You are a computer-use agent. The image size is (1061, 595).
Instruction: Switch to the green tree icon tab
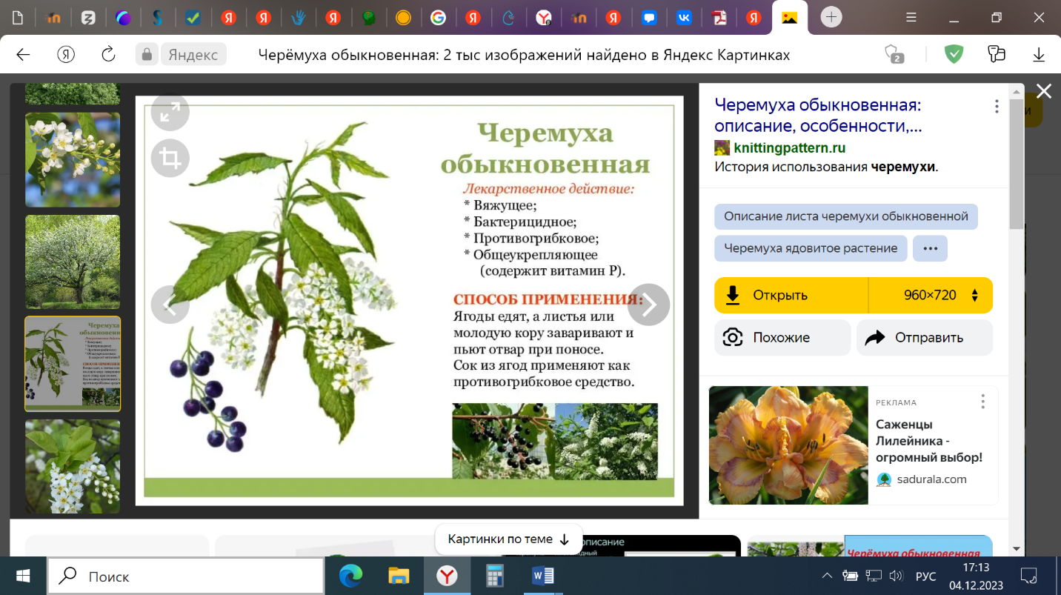(368, 18)
